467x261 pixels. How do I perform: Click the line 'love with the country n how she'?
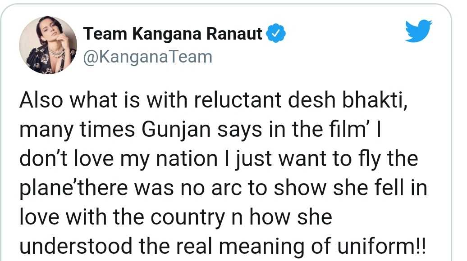[x=176, y=217]
